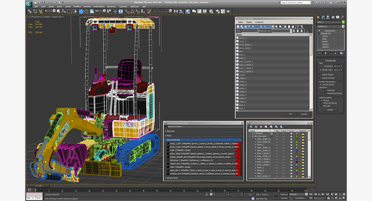Toggle Smooth Result checkbox
Image resolution: width=372 pixels, height=201 pixels.
point(320,85)
